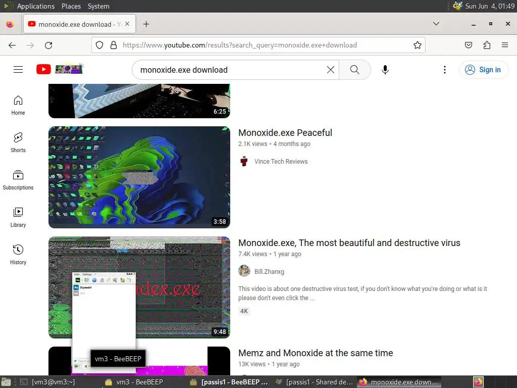Open the Bill.Zhanxg channel link
This screenshot has height=388, width=517.
point(269,271)
